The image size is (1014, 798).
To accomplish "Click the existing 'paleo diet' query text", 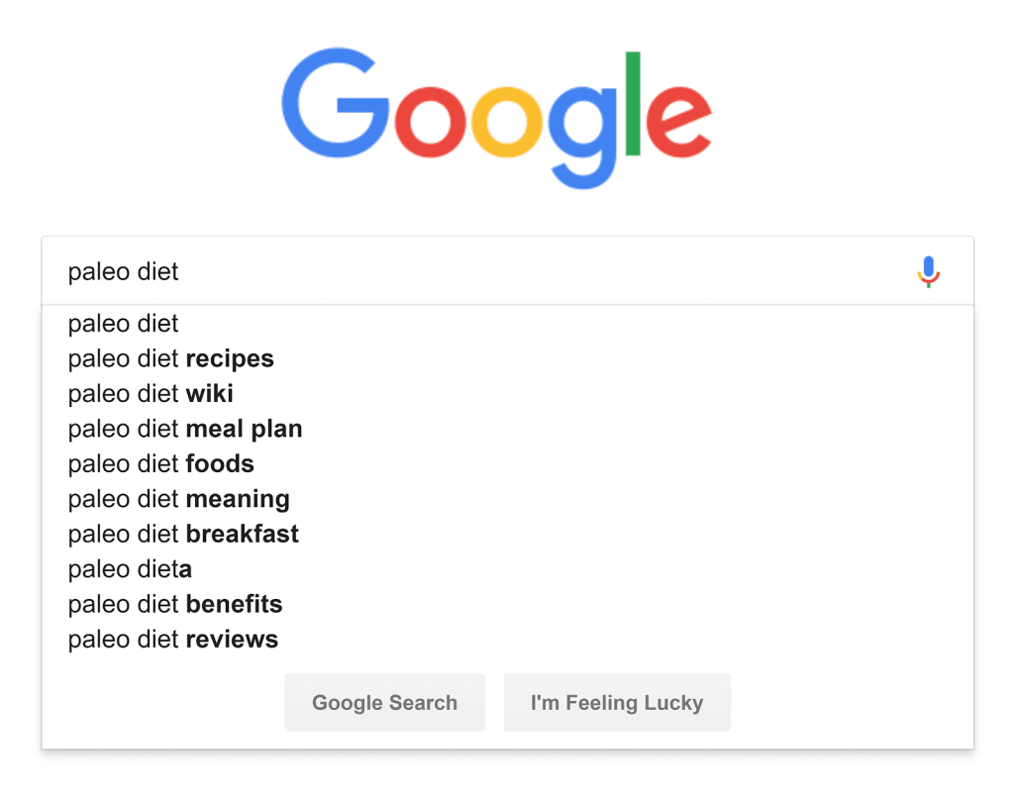I will (123, 270).
